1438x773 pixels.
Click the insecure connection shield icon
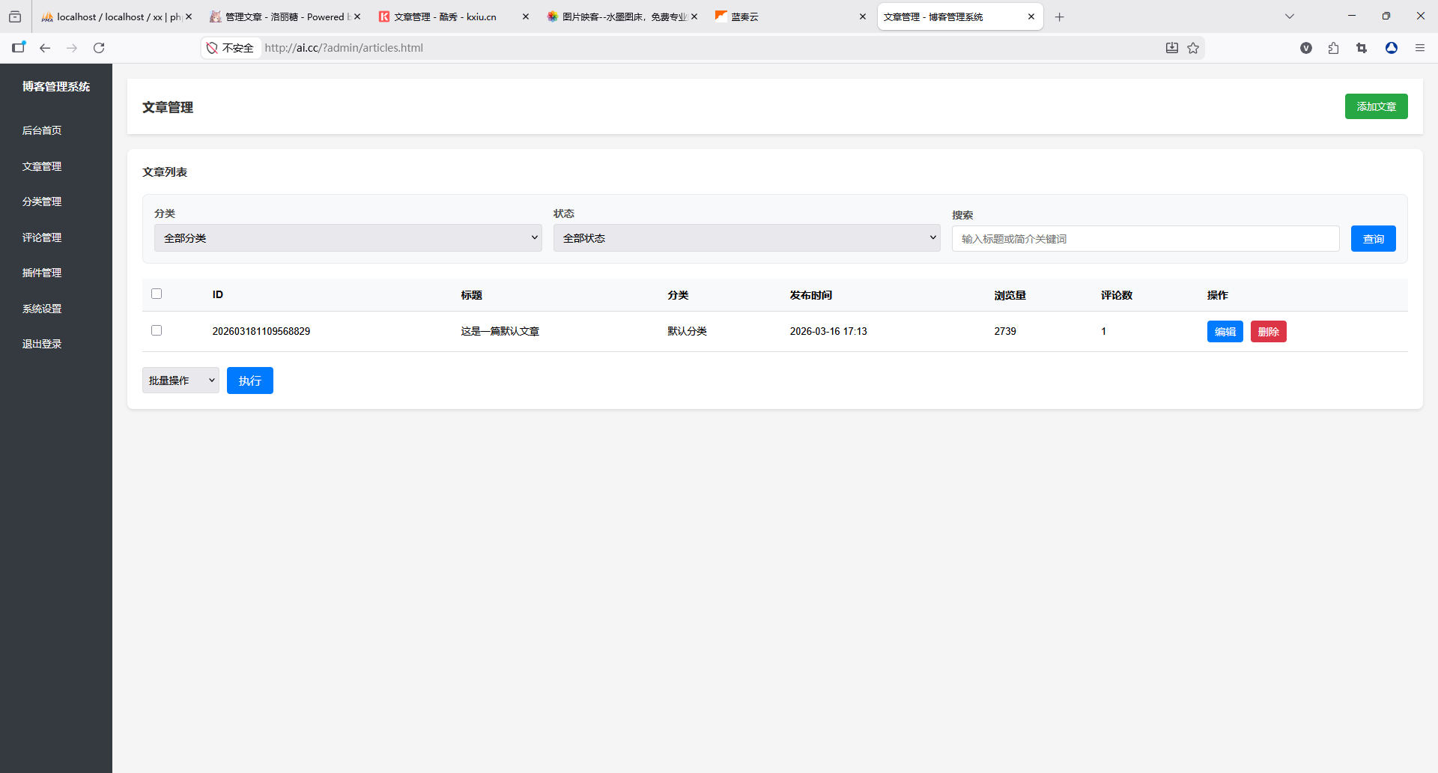212,48
